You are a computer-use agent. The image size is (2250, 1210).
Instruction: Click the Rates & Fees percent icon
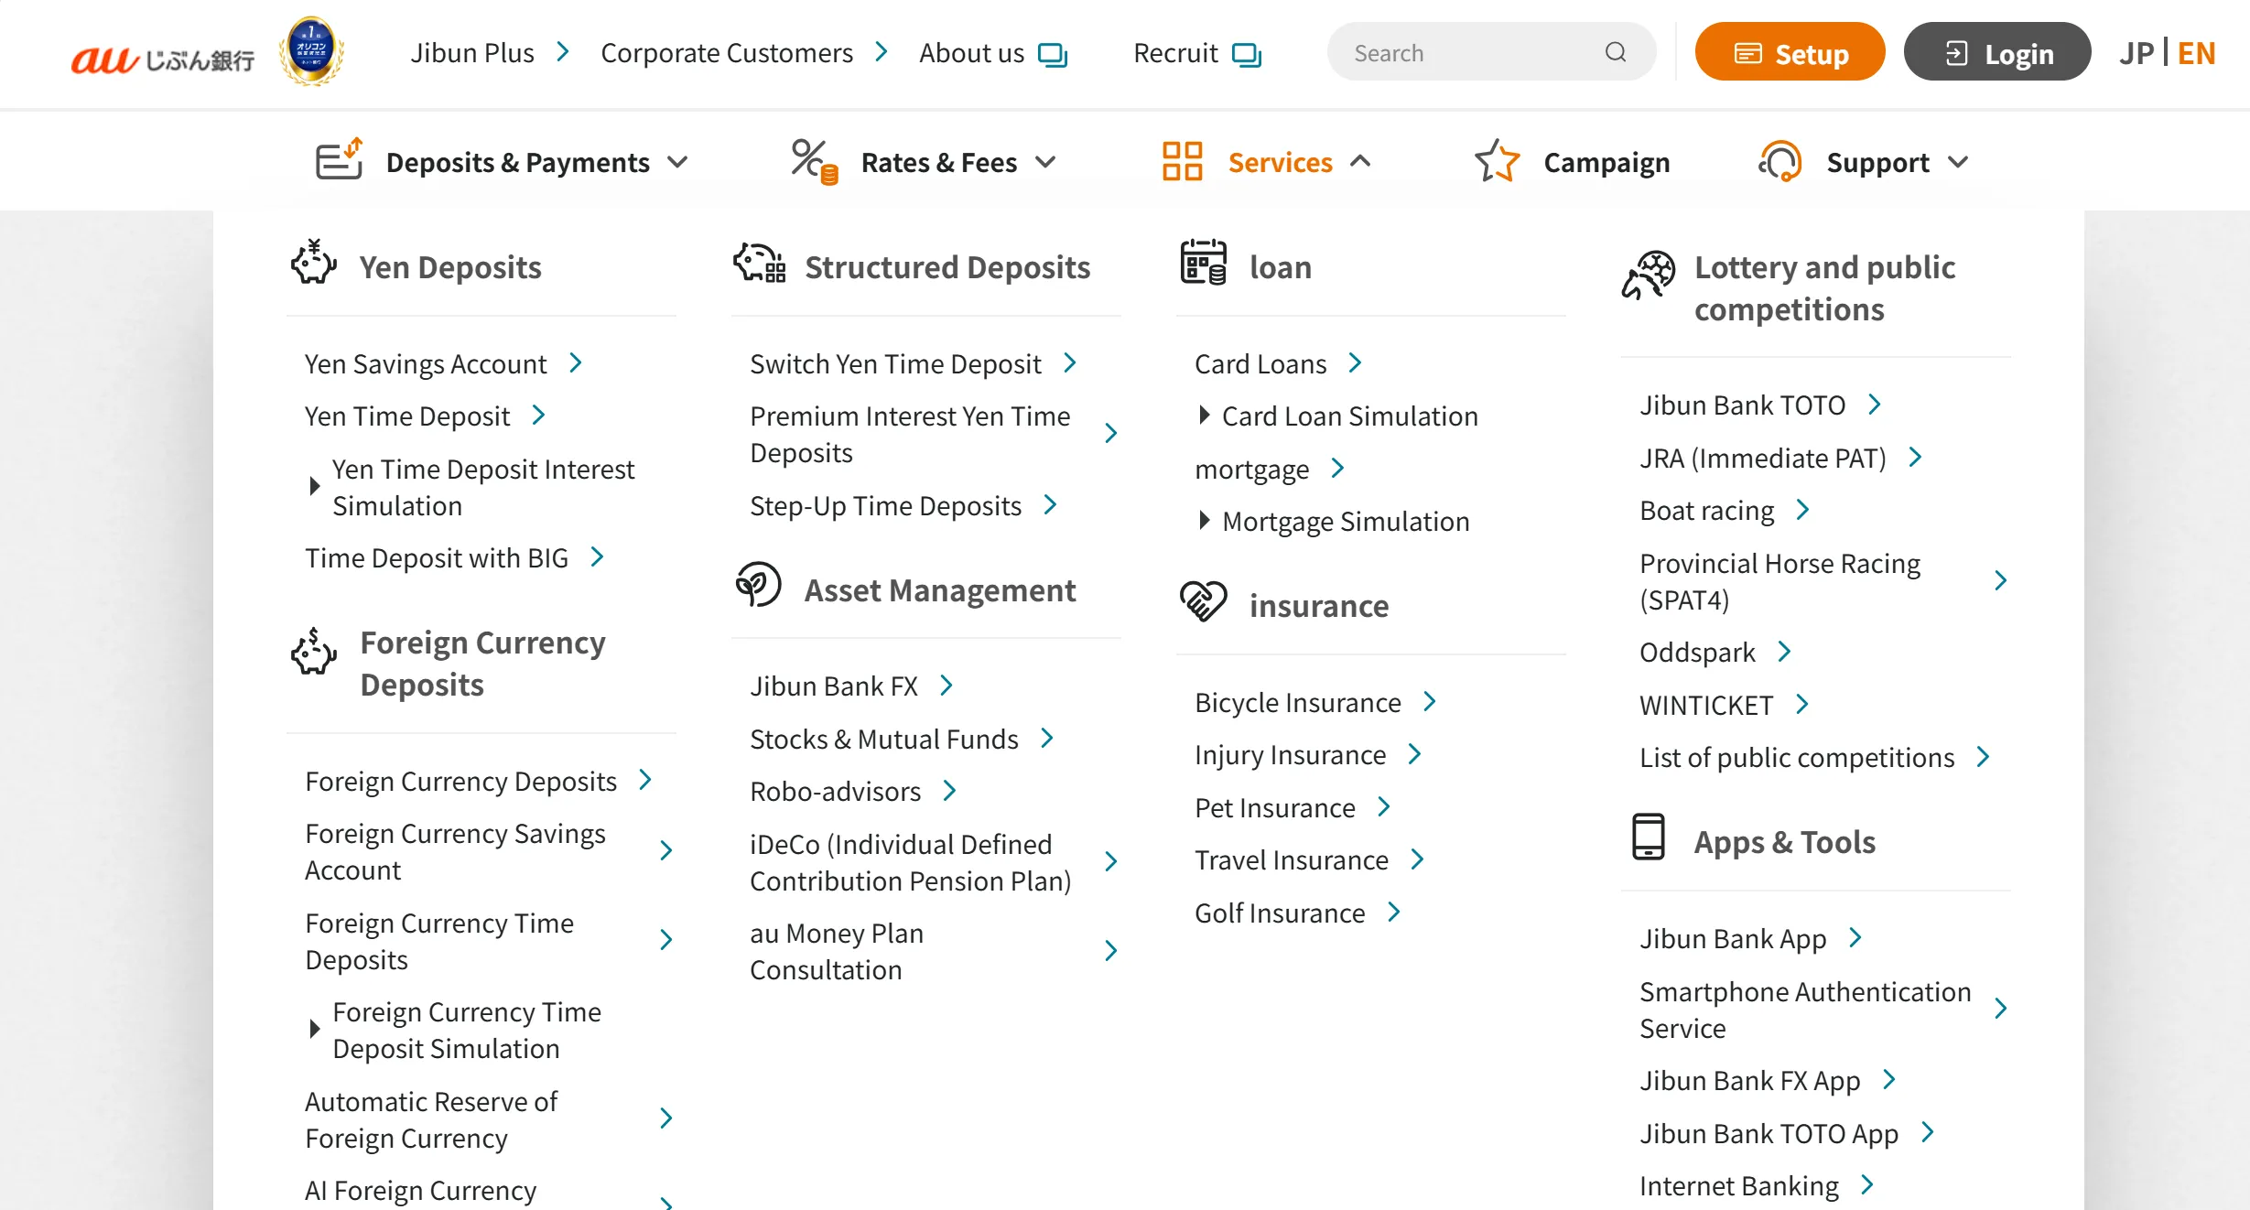click(814, 161)
